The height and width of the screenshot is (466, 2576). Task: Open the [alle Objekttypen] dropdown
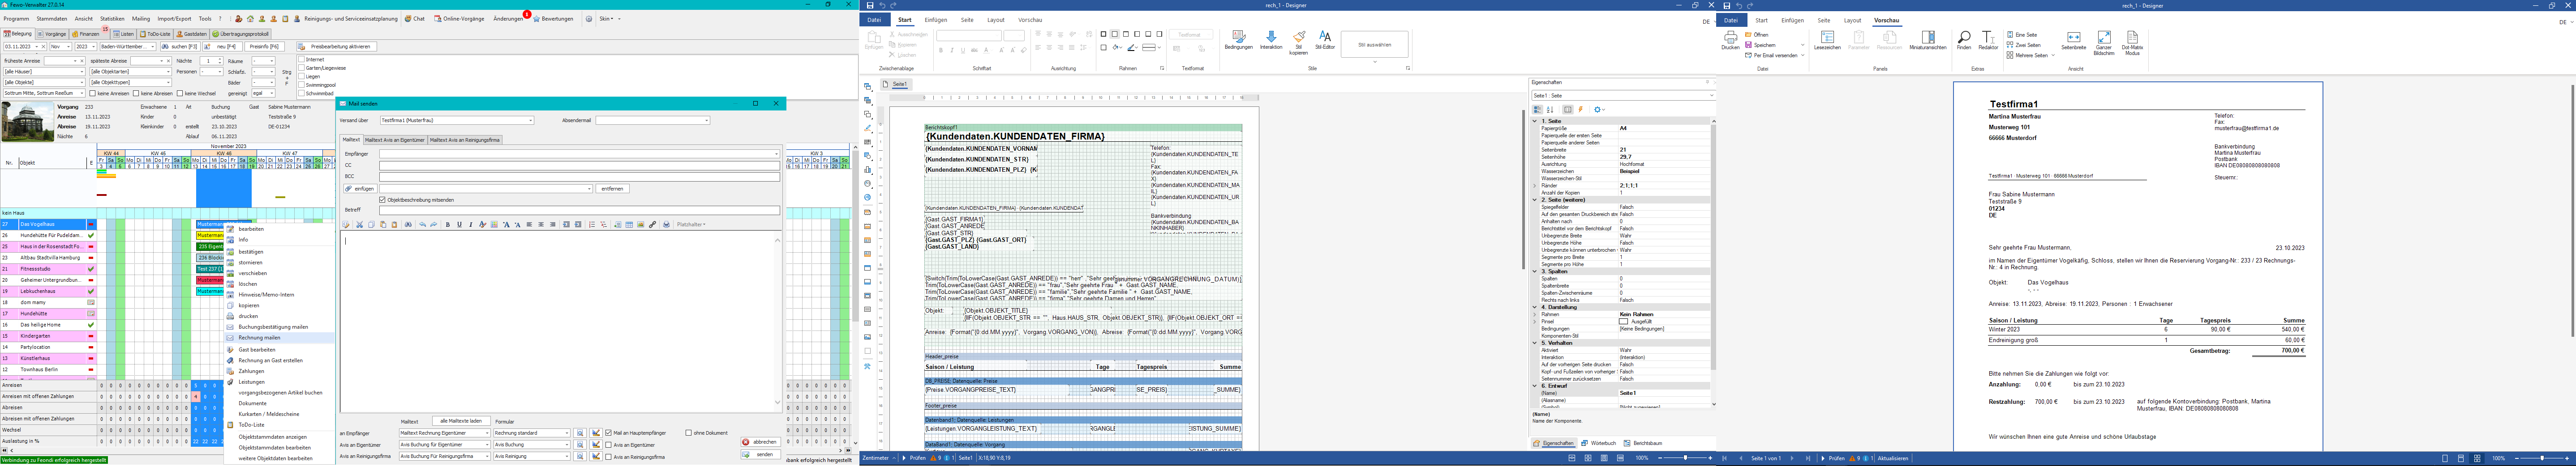(x=131, y=83)
